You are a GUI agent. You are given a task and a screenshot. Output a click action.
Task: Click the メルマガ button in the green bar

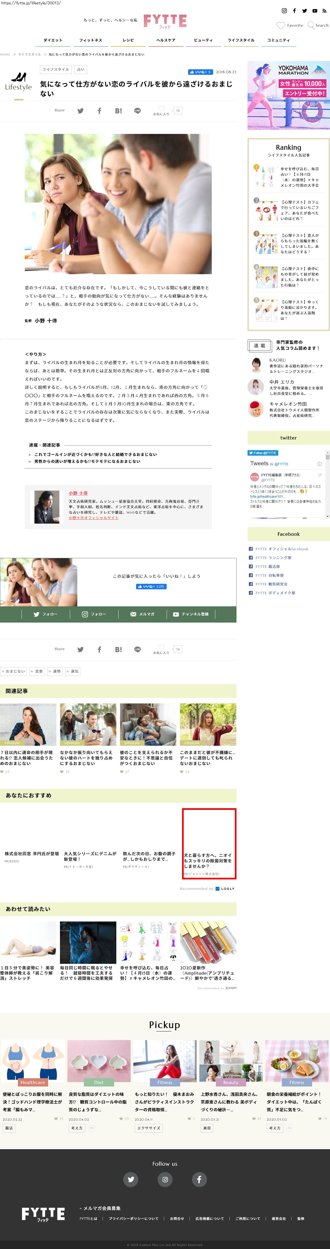(142, 614)
